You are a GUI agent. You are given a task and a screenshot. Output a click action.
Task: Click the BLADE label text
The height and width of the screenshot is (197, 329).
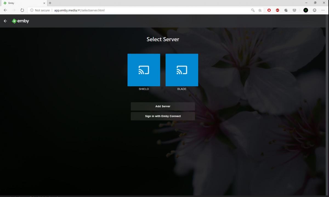tap(182, 89)
